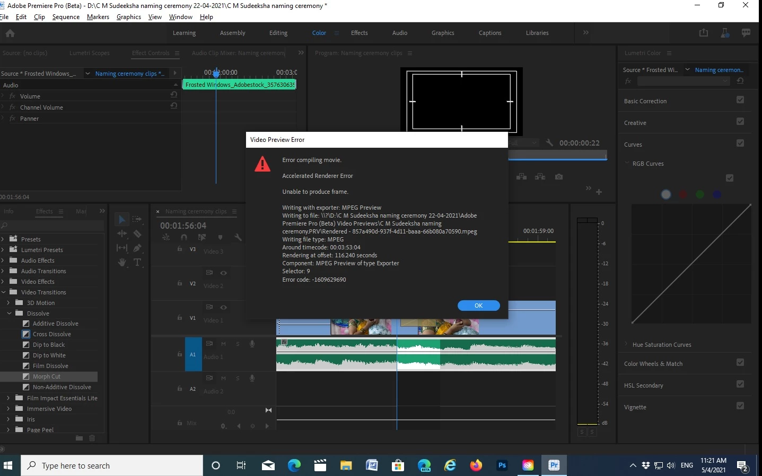The image size is (762, 476).
Task: Reset the Volume effect in Effect Controls
Action: click(173, 95)
